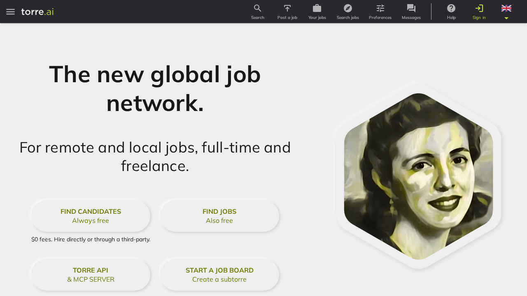Click the Help question mark icon

click(451, 8)
